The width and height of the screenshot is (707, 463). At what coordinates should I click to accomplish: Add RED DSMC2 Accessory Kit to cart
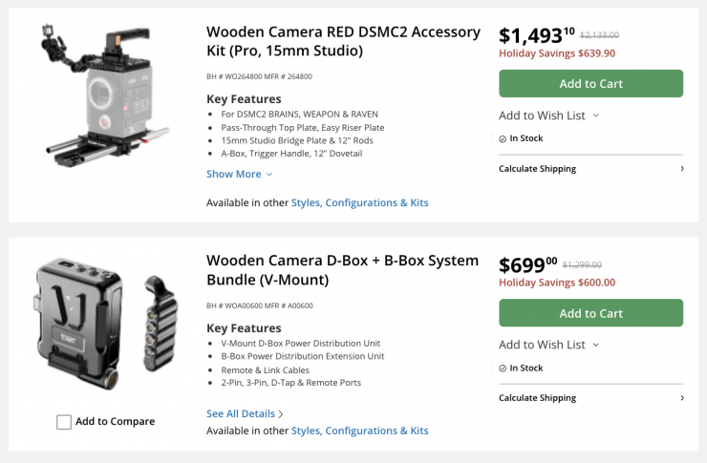click(590, 84)
